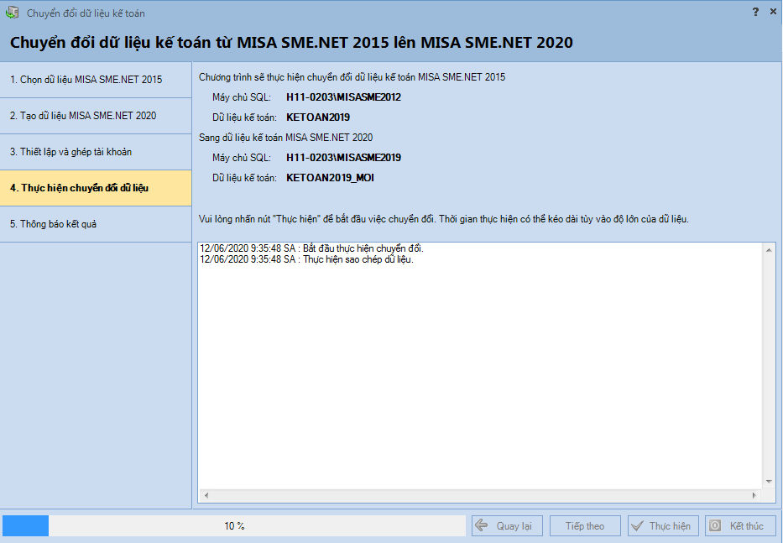
Task: Click the log scrollbar down arrow
Action: (769, 482)
